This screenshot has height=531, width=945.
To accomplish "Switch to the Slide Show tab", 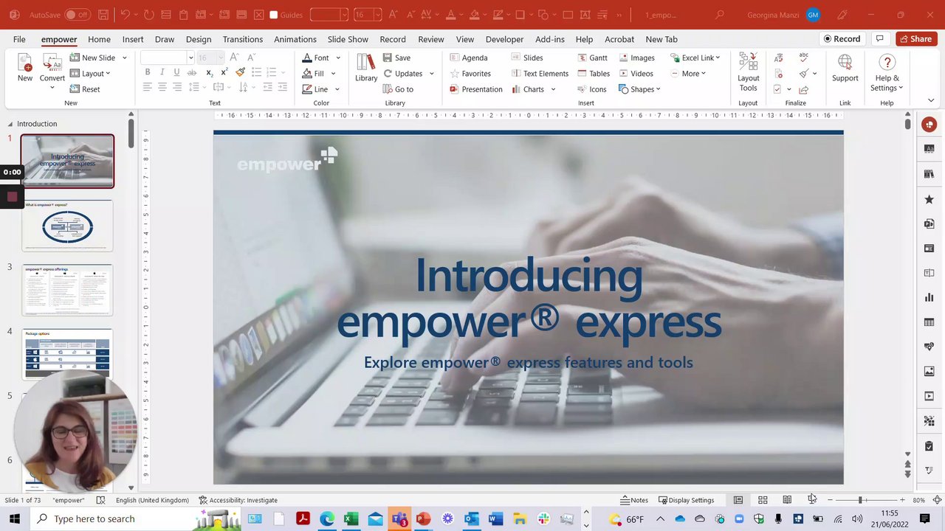I will coord(348,39).
